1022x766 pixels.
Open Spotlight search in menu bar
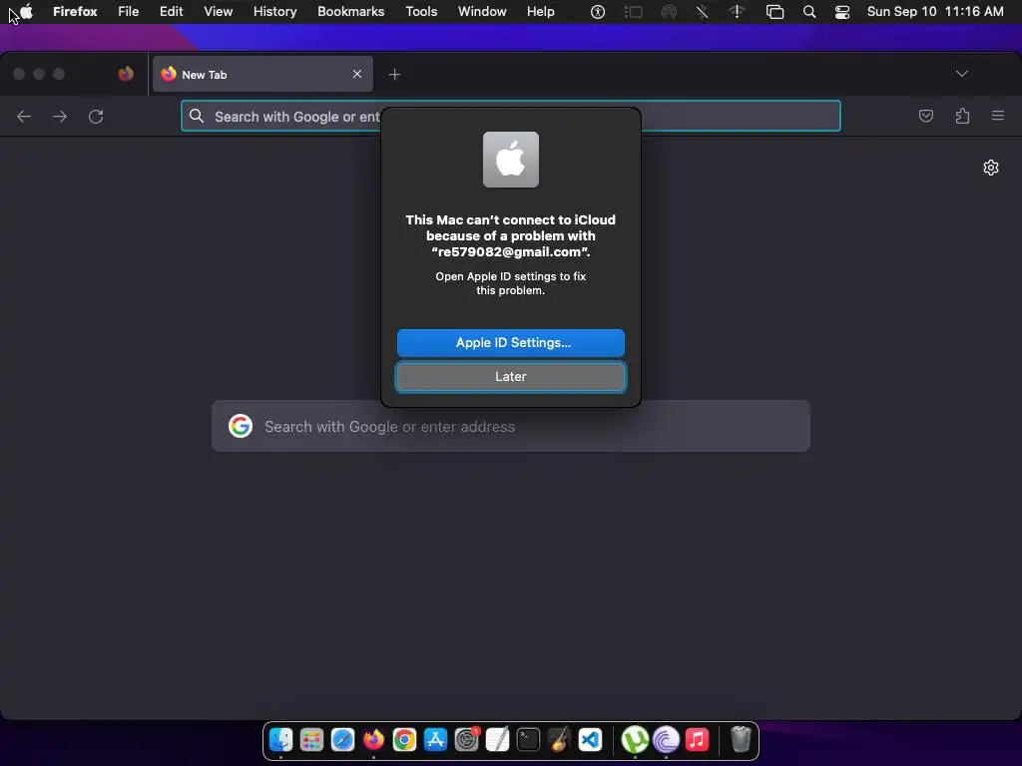(808, 12)
